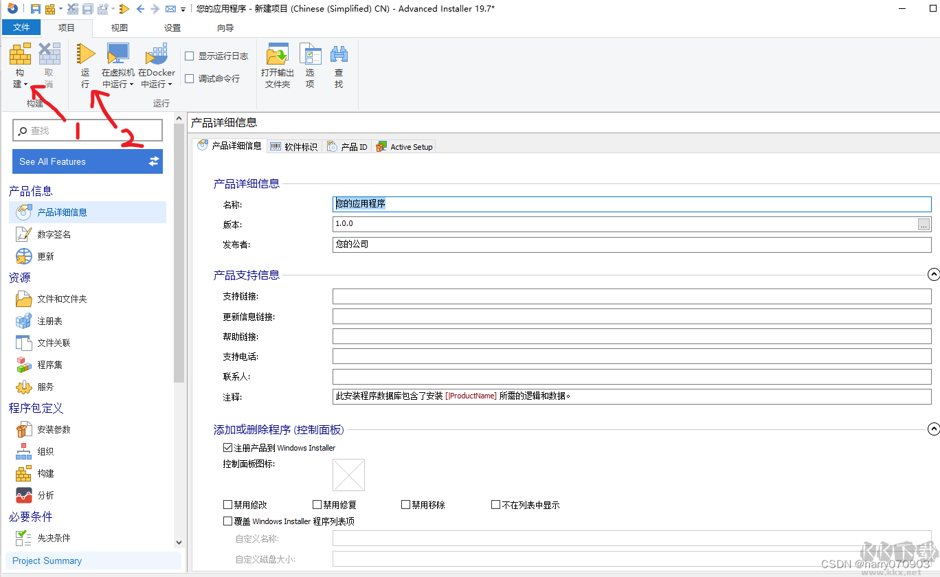940x577 pixels.
Task: Switch to the View (视图) ribbon tab
Action: click(120, 28)
